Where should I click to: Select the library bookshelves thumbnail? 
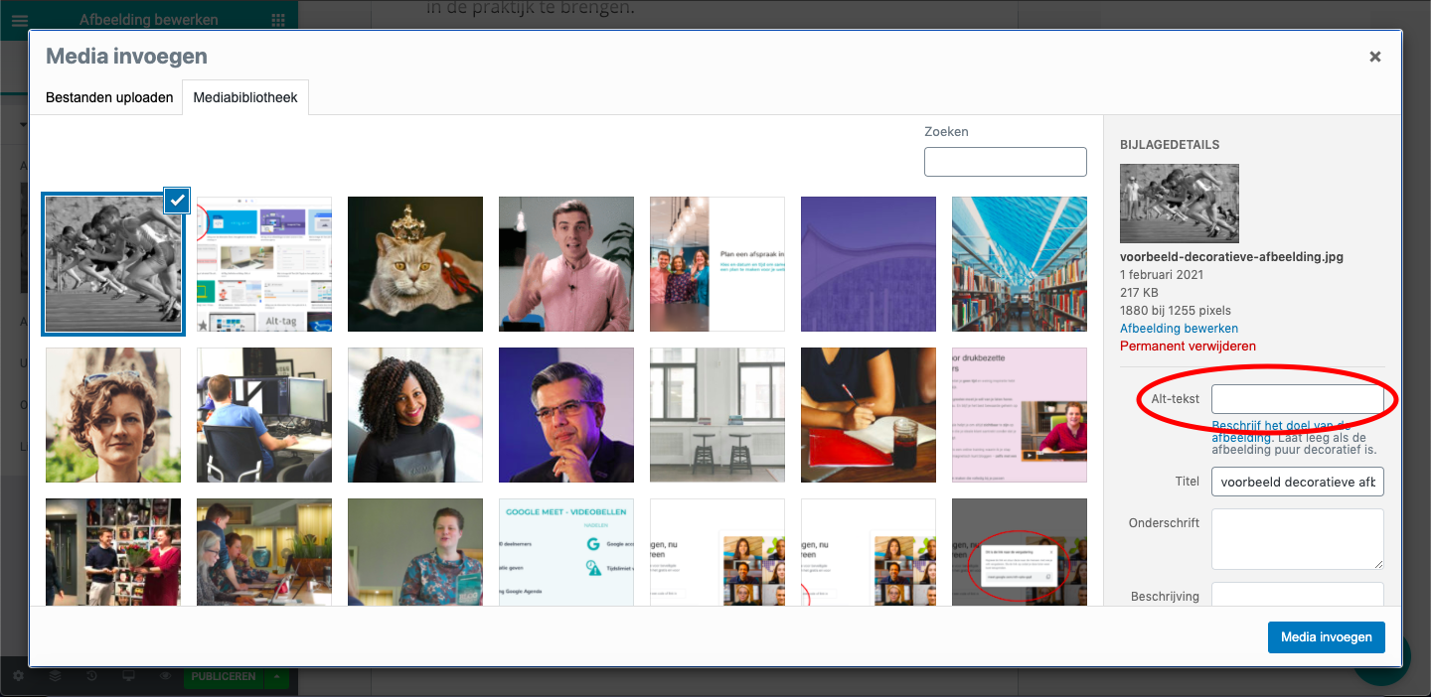pos(1020,264)
